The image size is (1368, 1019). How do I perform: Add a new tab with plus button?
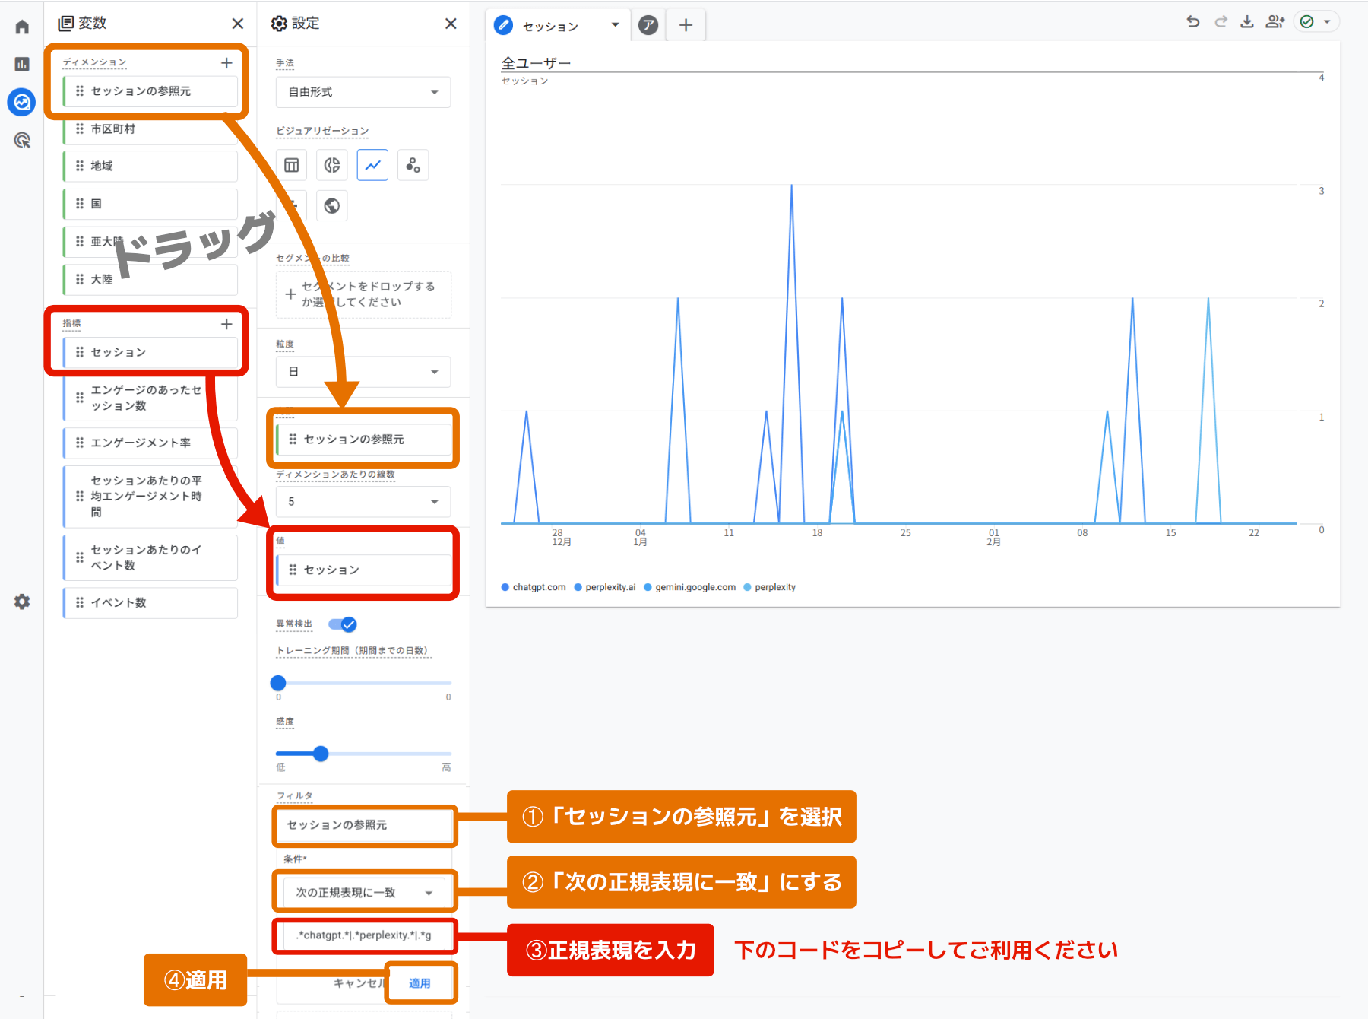[686, 25]
